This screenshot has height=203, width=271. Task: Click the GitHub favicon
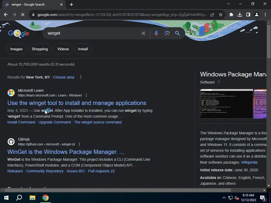coord(11,142)
